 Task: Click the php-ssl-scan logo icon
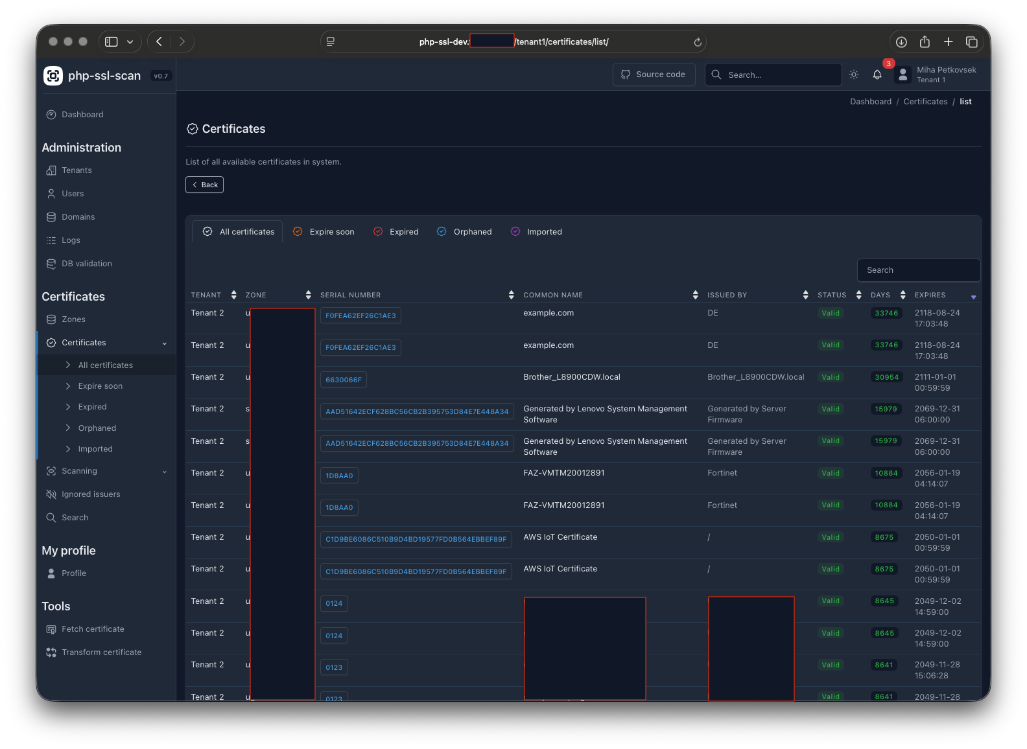pyautogui.click(x=53, y=76)
